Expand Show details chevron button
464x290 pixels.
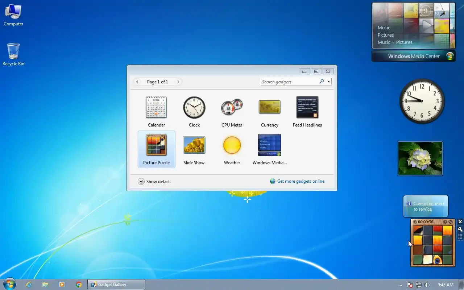(x=141, y=182)
